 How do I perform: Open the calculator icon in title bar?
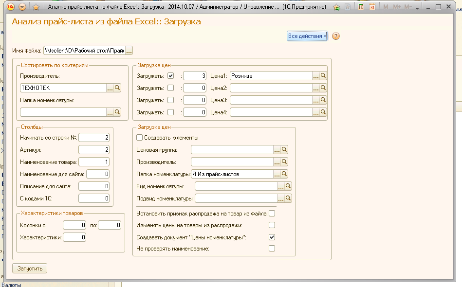361,7
